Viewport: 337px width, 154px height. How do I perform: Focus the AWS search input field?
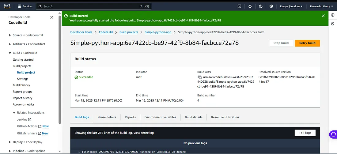click(x=93, y=6)
